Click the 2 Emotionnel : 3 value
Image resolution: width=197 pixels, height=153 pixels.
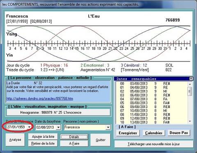coord(95,65)
